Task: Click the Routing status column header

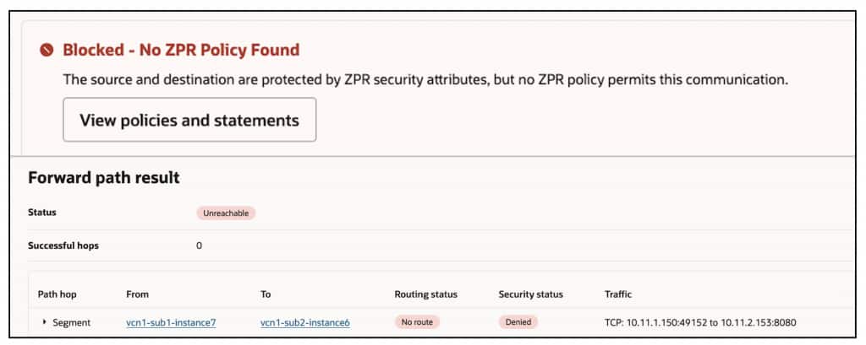Action: tap(425, 294)
